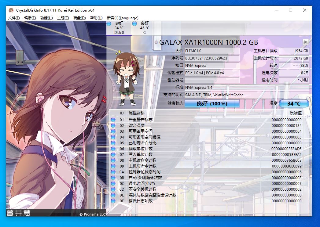Click status orb for 09 主机写命令计数
320x227 pixels.
point(113,166)
